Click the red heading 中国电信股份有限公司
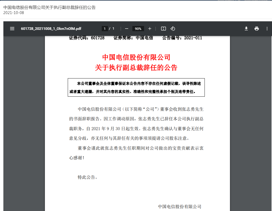The width and height of the screenshot is (272, 211). pyautogui.click(x=136, y=57)
